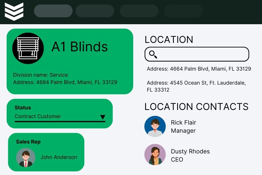Select the fourth pill tab in the header

[x=183, y=11]
